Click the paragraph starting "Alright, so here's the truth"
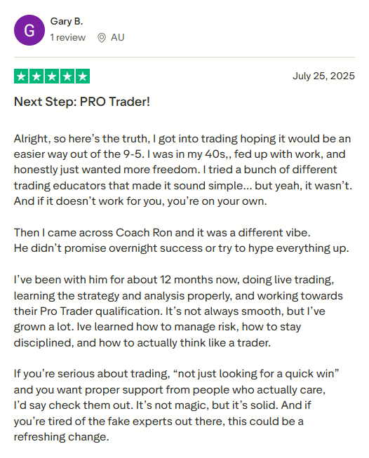The image size is (369, 458). (183, 170)
